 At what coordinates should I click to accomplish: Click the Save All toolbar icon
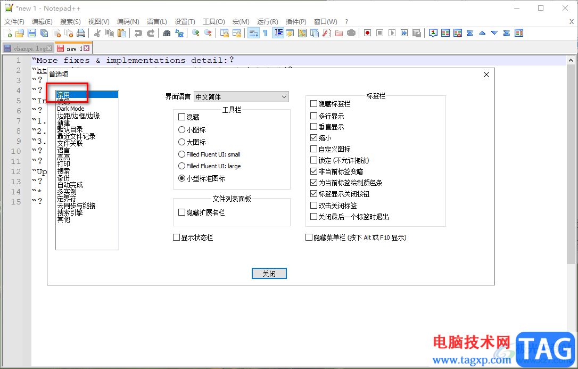tap(44, 33)
